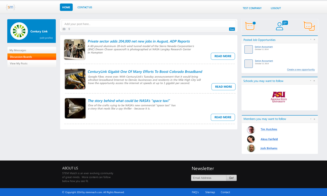Click the Arizona State University logo

coord(279,97)
